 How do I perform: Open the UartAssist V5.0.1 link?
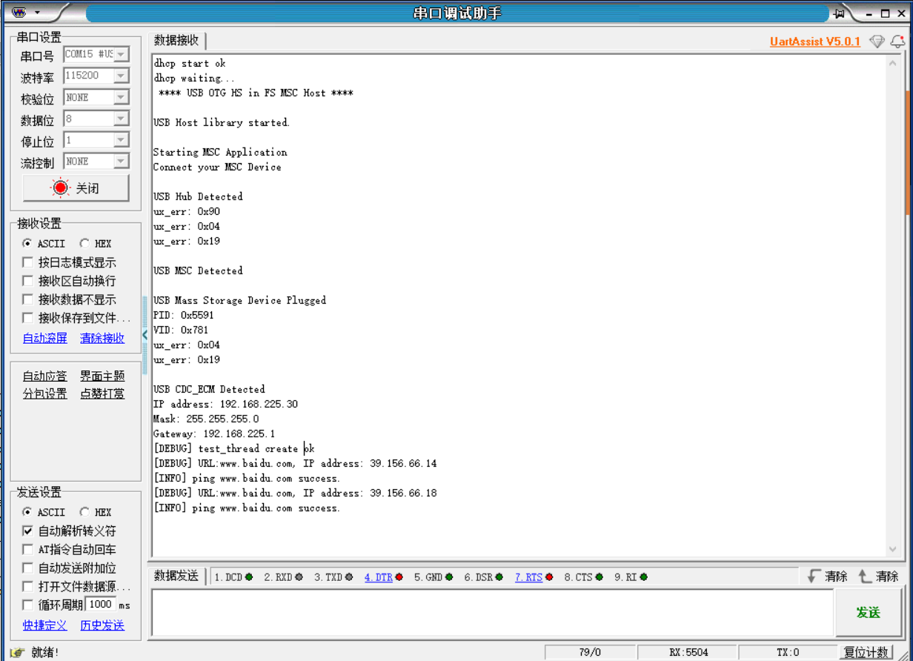(815, 41)
